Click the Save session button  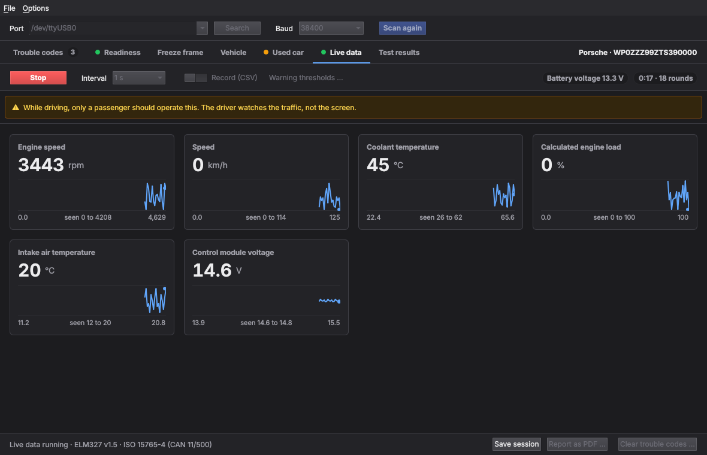[516, 444]
